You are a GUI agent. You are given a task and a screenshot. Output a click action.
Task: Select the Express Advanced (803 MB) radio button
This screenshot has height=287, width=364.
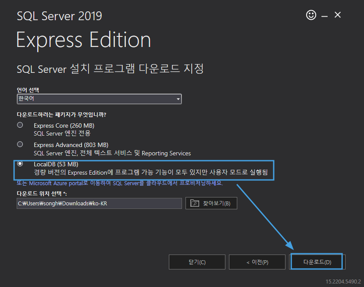[x=20, y=144]
